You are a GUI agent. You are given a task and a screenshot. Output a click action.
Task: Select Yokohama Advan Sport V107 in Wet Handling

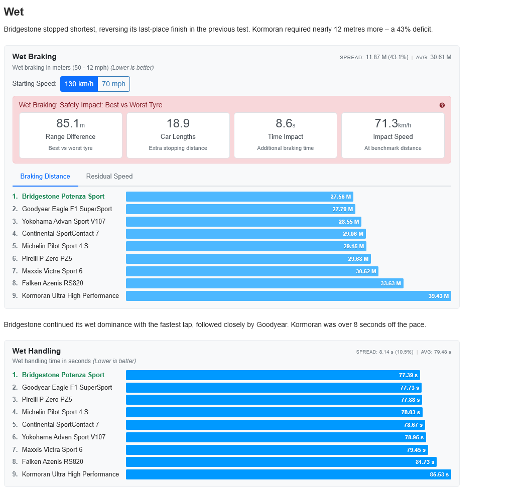pyautogui.click(x=64, y=437)
